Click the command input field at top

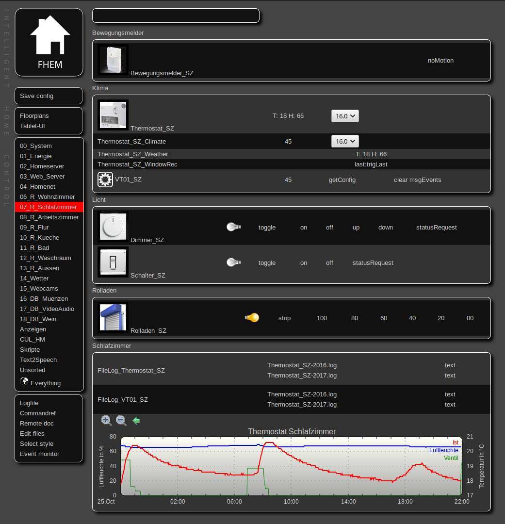coord(176,16)
